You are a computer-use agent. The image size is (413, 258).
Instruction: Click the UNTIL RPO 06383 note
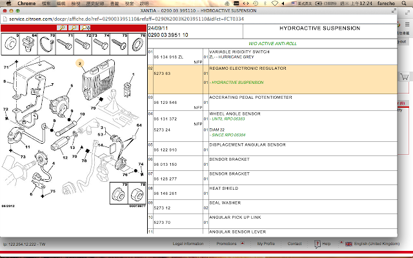[228, 119]
